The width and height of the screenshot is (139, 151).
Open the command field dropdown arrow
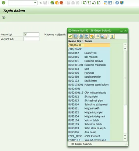pyautogui.click(x=35, y=3)
